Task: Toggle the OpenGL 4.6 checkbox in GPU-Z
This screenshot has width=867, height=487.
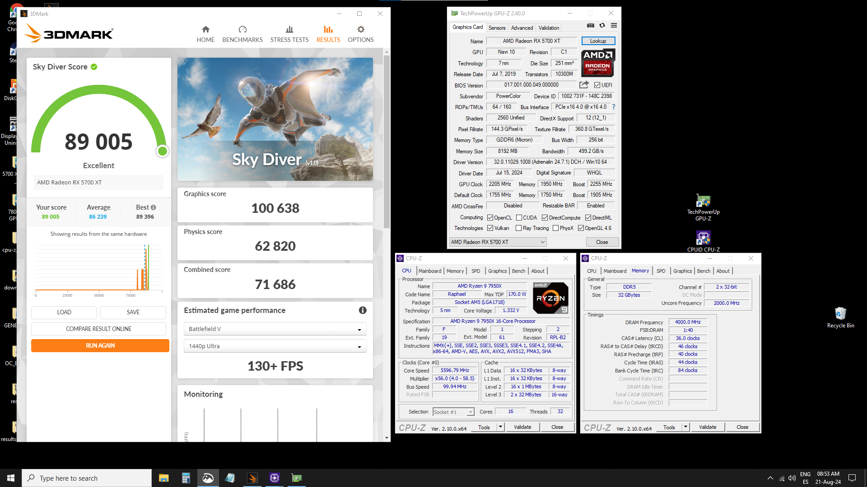Action: 581,228
